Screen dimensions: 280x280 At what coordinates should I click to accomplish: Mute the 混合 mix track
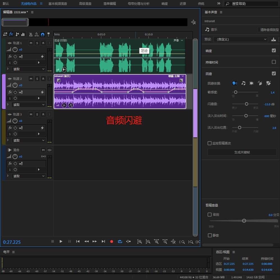pyautogui.click(x=43, y=150)
